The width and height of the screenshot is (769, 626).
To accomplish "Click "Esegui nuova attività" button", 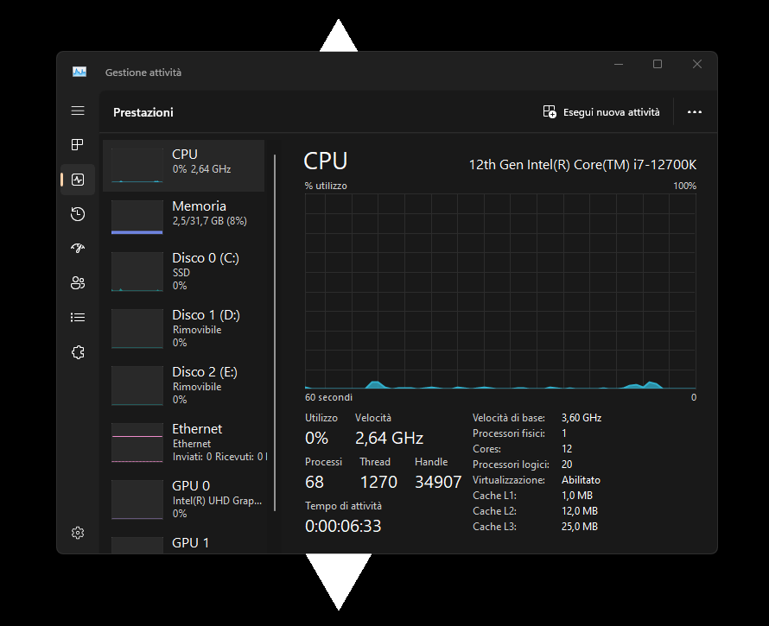I will [601, 112].
